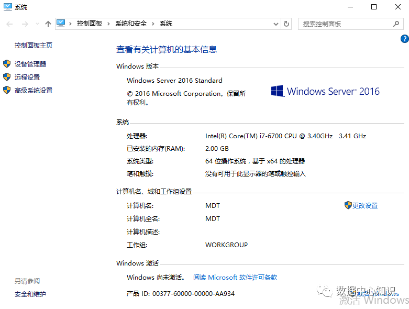409x309 pixels.
Task: Open address bar history dropdown
Action: (x=275, y=24)
